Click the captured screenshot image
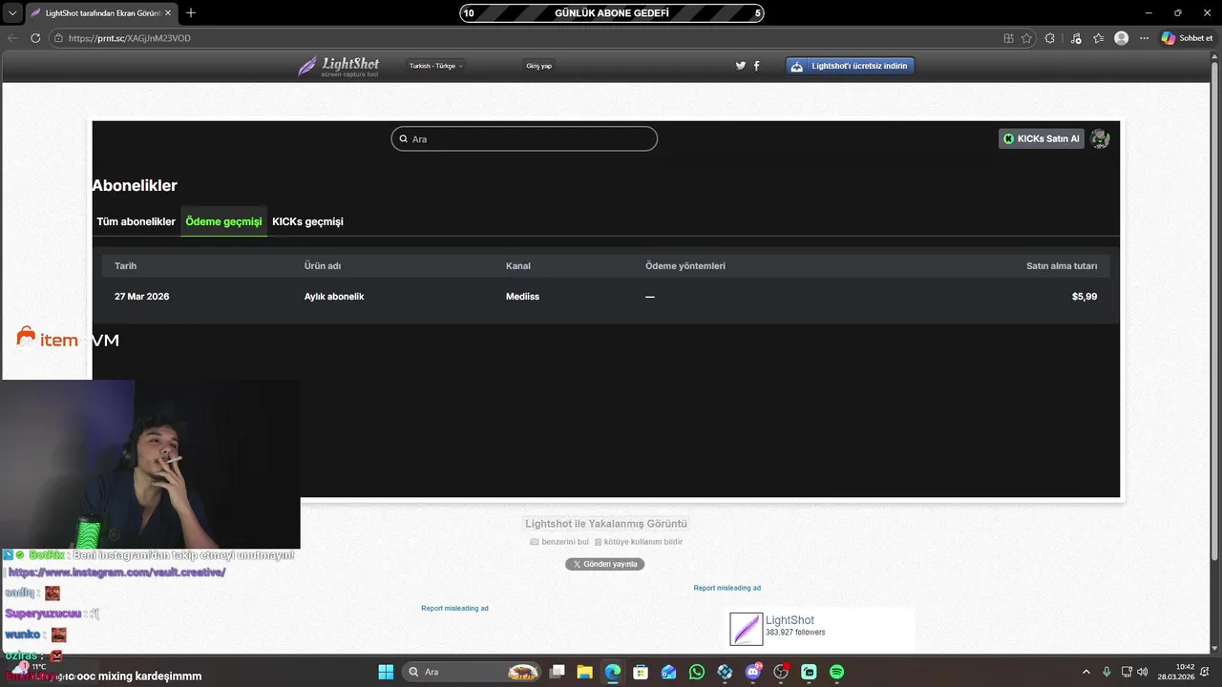Viewport: 1222px width, 687px height. pos(605,308)
